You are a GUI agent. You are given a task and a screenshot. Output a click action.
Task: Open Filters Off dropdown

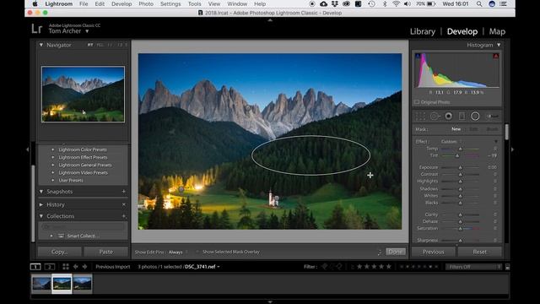coord(473,267)
